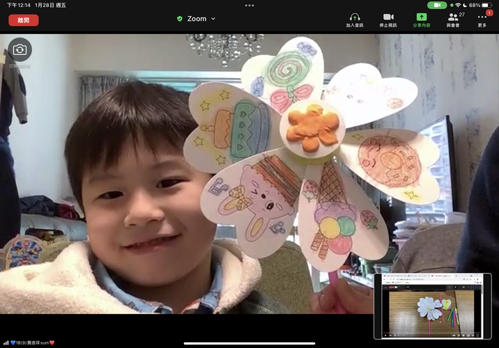This screenshot has width=499, height=348.
Task: Tap the 加入音訊 headphone icon
Action: point(355,17)
